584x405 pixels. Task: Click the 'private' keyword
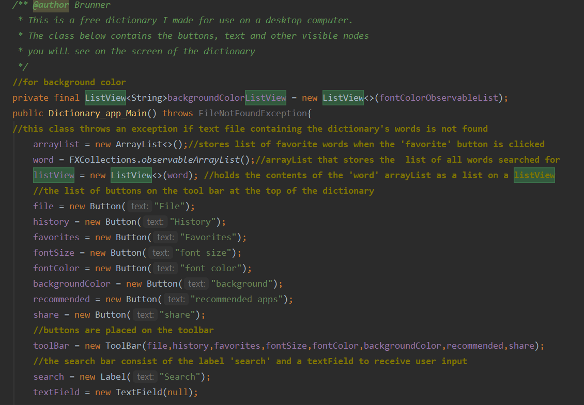[30, 98]
